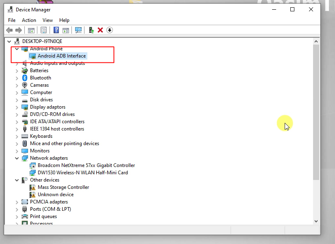The image size is (335, 244).
Task: Click the Disable device down-arrow icon
Action: click(x=110, y=30)
